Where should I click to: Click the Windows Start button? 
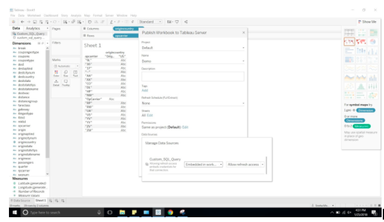(15, 212)
